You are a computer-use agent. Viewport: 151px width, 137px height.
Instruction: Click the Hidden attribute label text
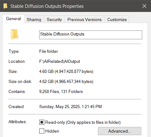click(x=52, y=131)
